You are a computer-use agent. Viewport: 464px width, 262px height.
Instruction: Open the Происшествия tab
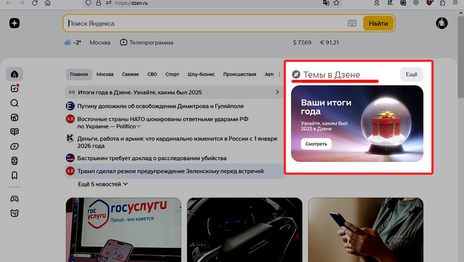pos(240,75)
